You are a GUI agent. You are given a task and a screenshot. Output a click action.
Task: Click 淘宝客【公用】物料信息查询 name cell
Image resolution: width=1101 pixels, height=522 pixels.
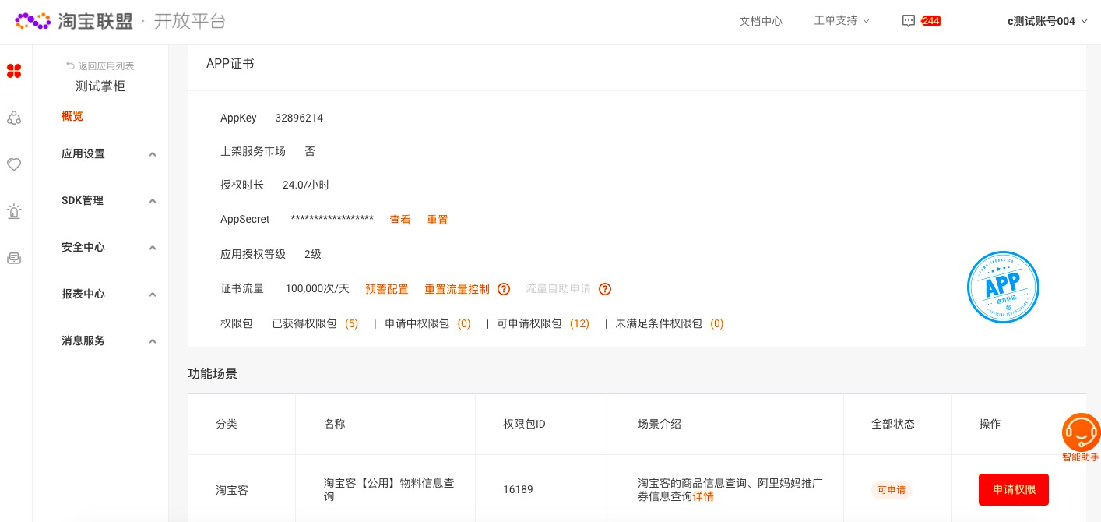click(389, 489)
